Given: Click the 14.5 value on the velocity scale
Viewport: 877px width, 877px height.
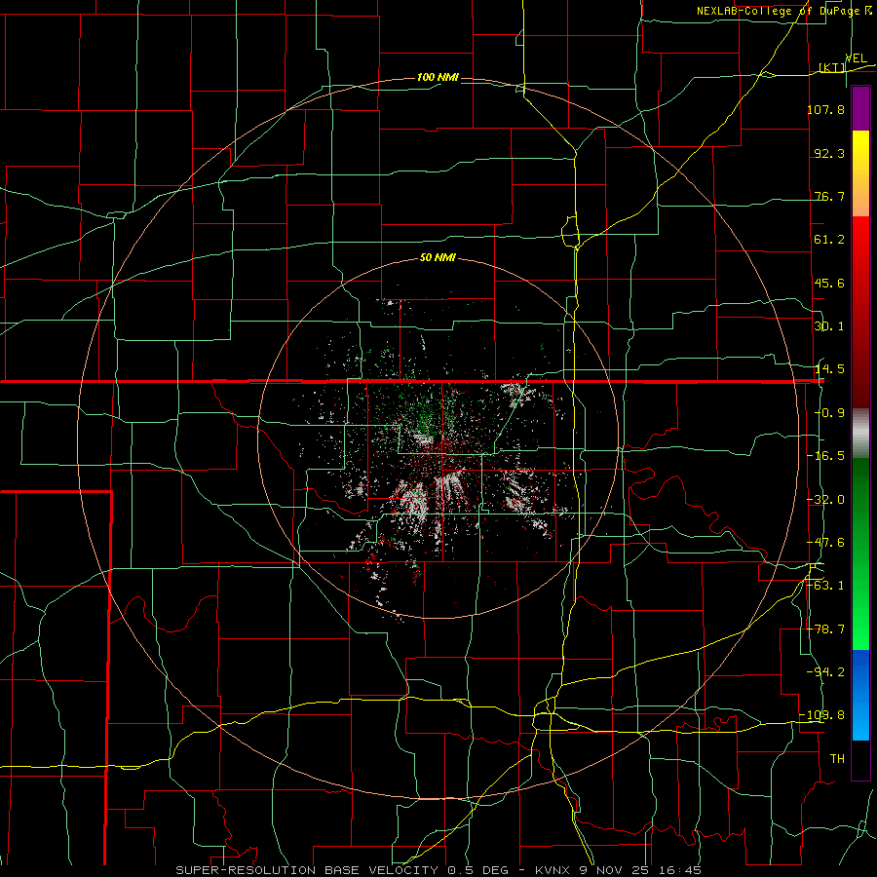Looking at the screenshot, I should [829, 369].
